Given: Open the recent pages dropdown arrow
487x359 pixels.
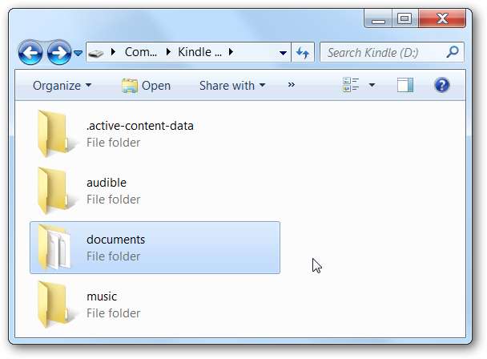Looking at the screenshot, I should [78, 54].
